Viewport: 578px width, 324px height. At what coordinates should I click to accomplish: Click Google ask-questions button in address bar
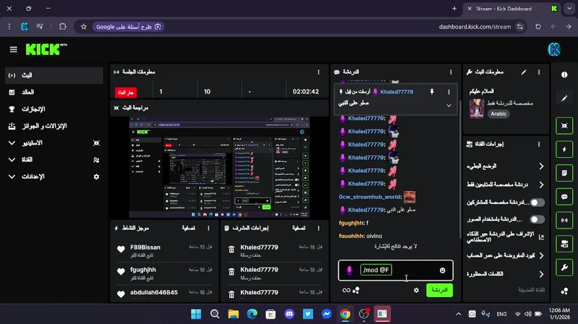[x=129, y=27]
